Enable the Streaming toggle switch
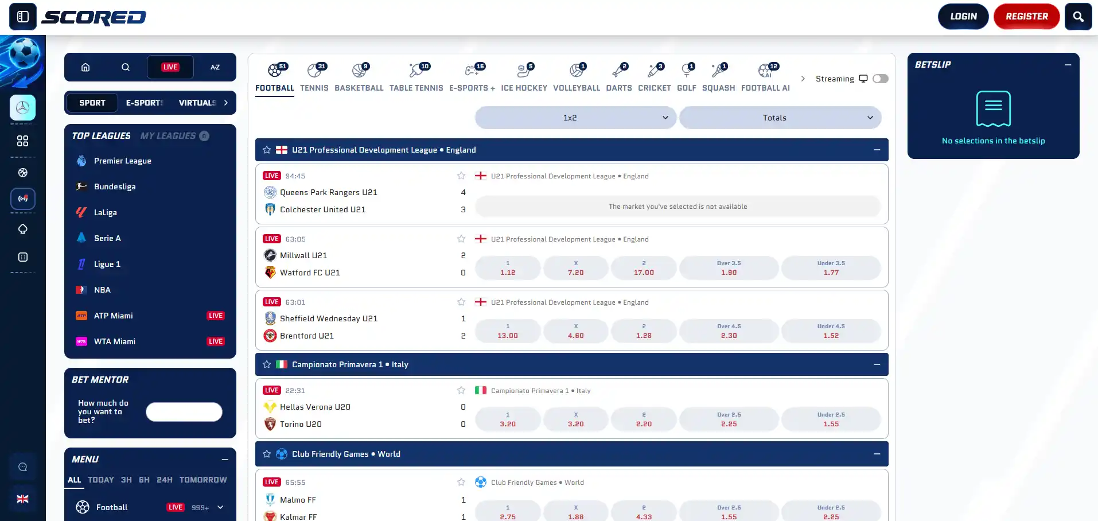This screenshot has width=1098, height=521. point(881,79)
